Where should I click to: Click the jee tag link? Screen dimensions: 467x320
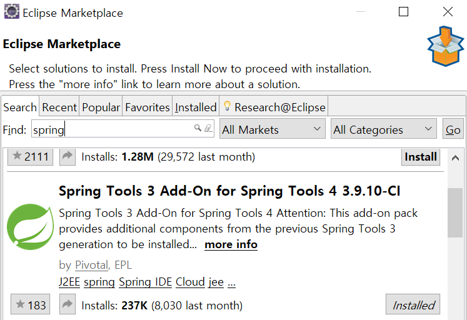(x=216, y=282)
